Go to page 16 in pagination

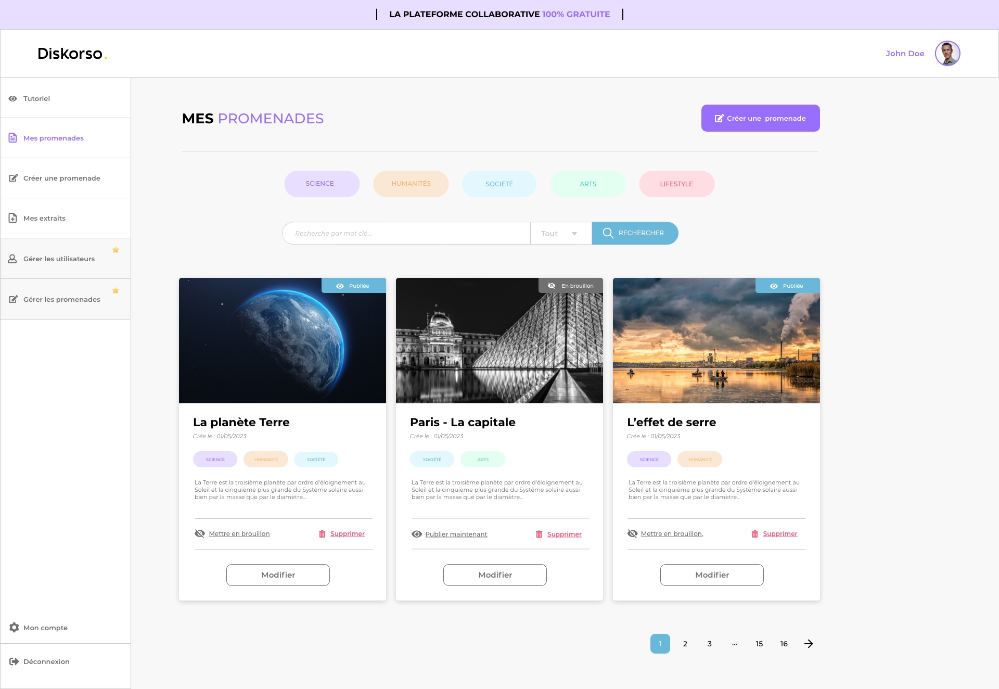point(784,644)
